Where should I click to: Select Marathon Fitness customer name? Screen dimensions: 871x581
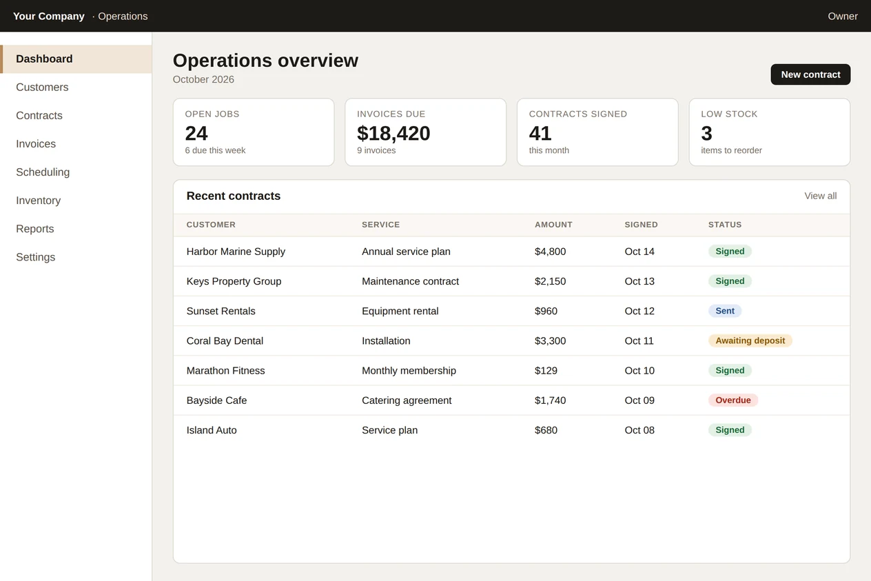tap(225, 370)
